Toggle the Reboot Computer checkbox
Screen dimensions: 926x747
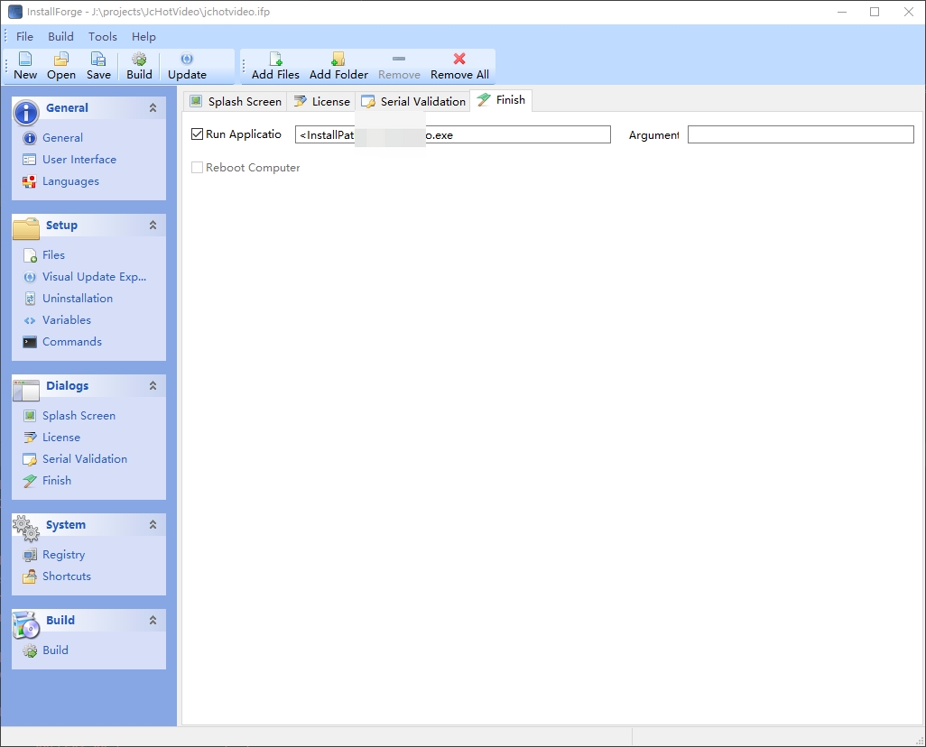pyautogui.click(x=198, y=168)
